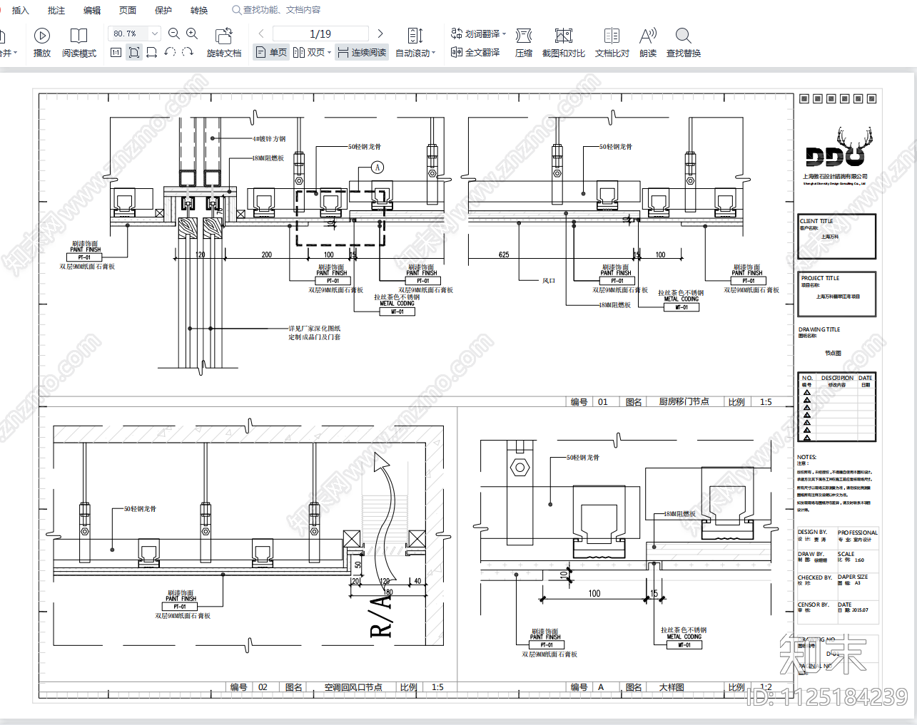Open the 批注 (Annotate) menu tab
The height and width of the screenshot is (725, 917).
56,10
